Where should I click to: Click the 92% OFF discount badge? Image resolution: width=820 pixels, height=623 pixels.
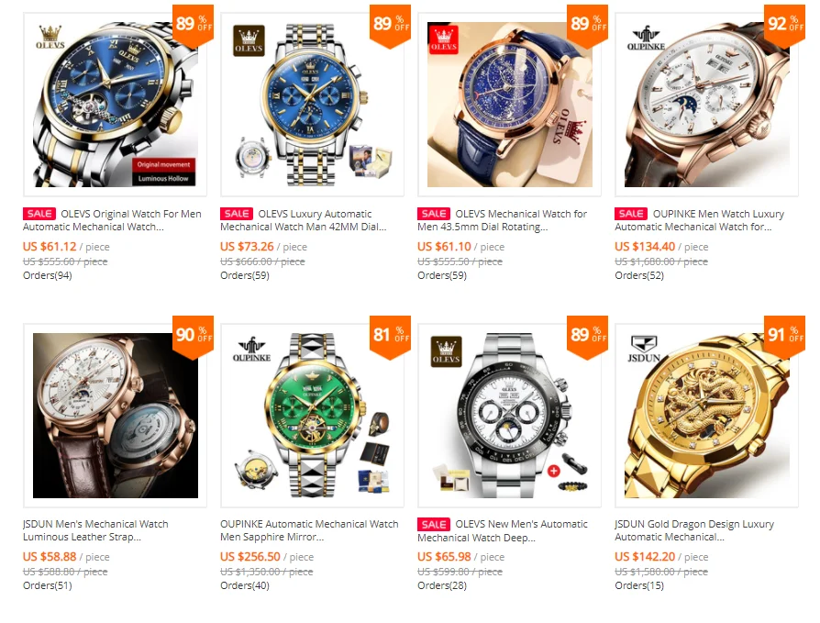click(784, 25)
